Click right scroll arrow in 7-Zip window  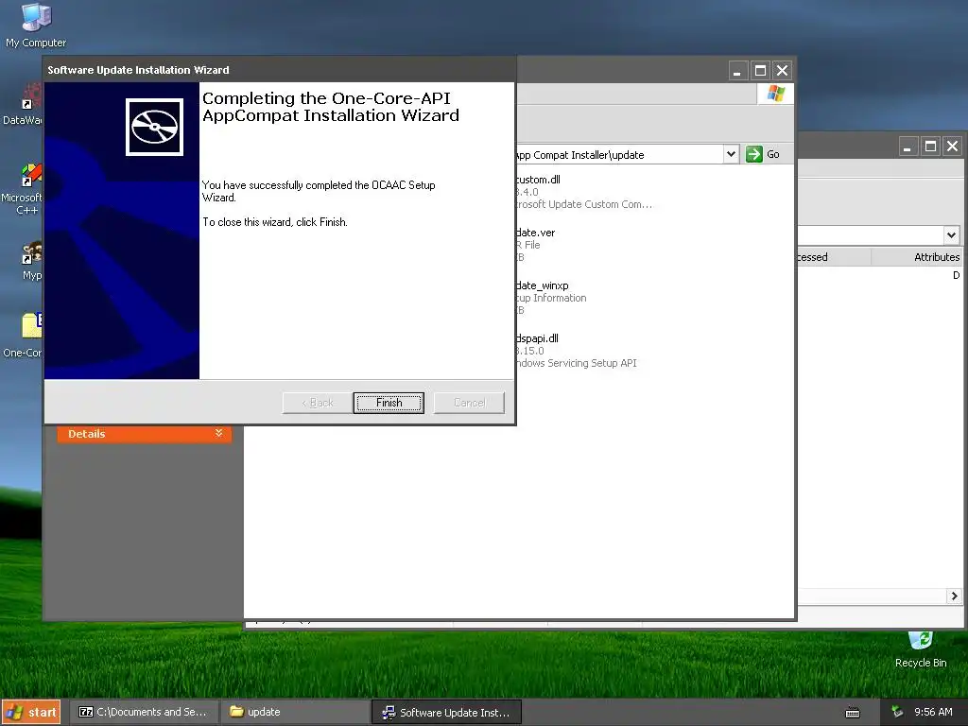(954, 596)
